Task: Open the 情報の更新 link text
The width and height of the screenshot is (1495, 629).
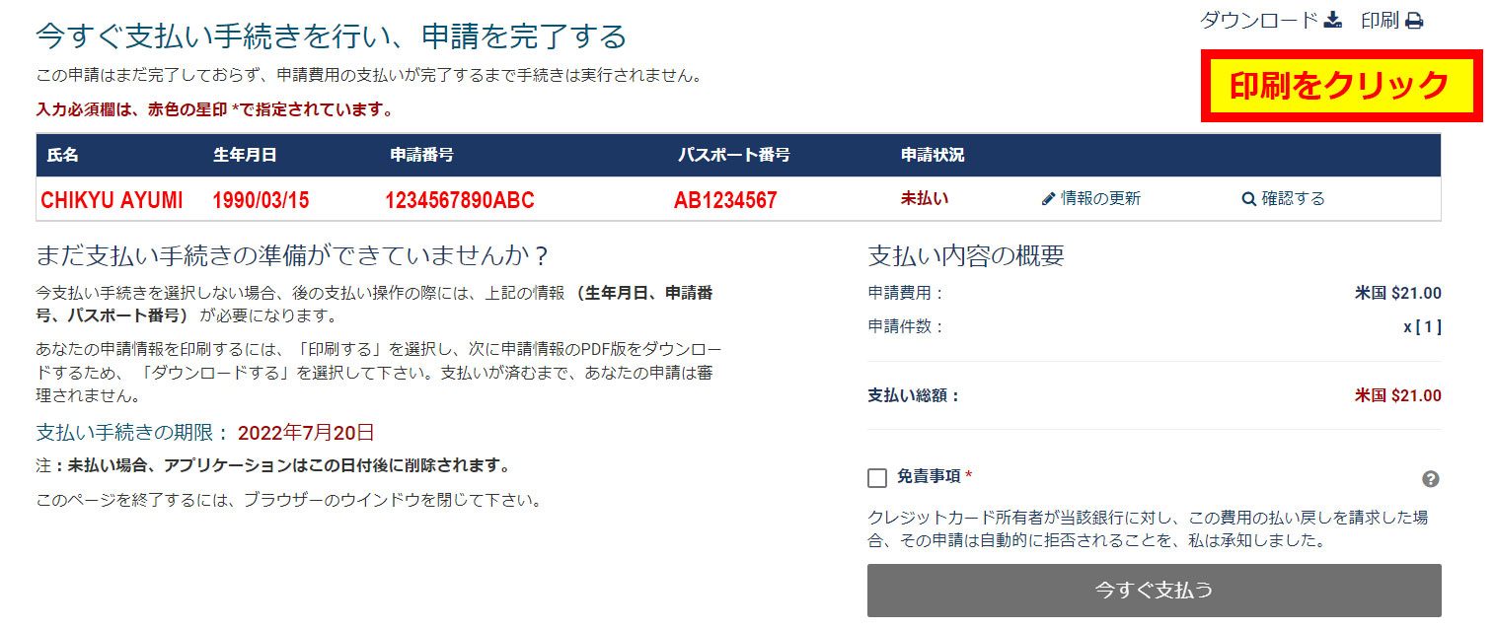Action: [1100, 198]
